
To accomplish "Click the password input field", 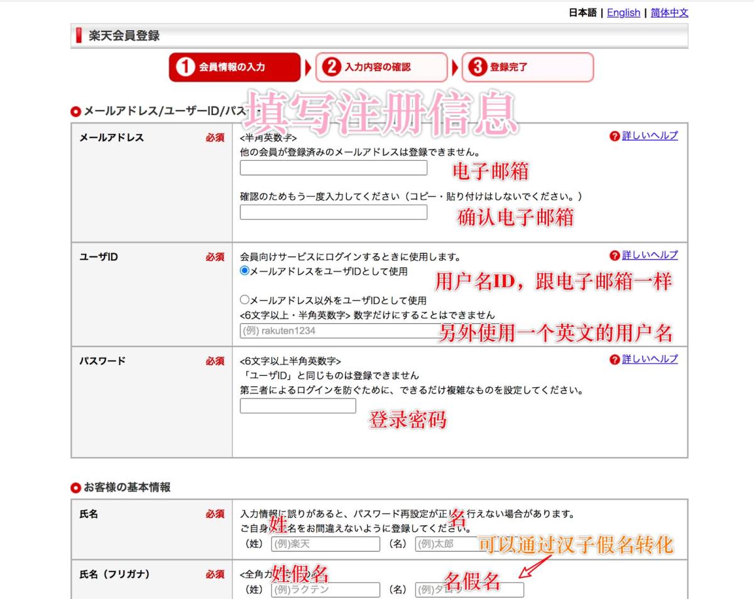I will (298, 406).
